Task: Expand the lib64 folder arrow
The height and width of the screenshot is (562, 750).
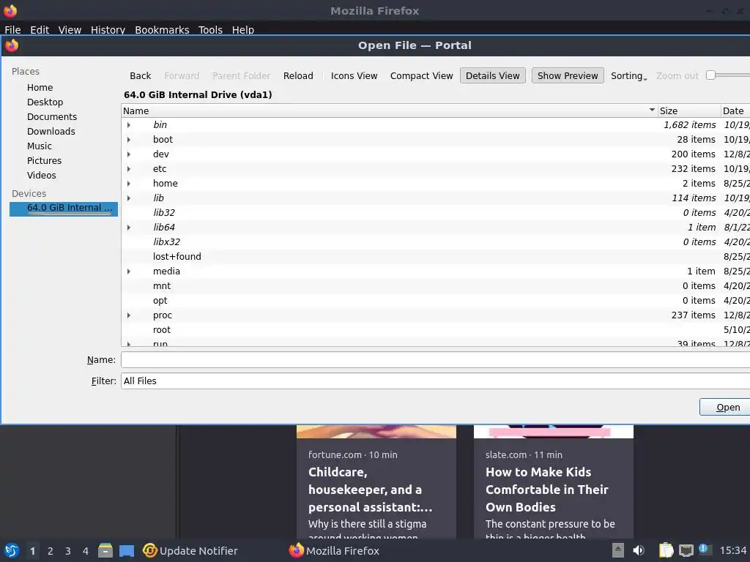Action: click(129, 228)
